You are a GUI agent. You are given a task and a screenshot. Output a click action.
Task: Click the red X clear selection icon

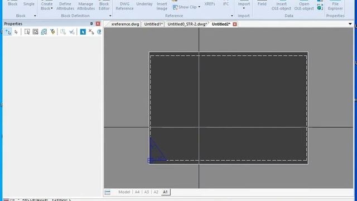pyautogui.click(x=91, y=32)
